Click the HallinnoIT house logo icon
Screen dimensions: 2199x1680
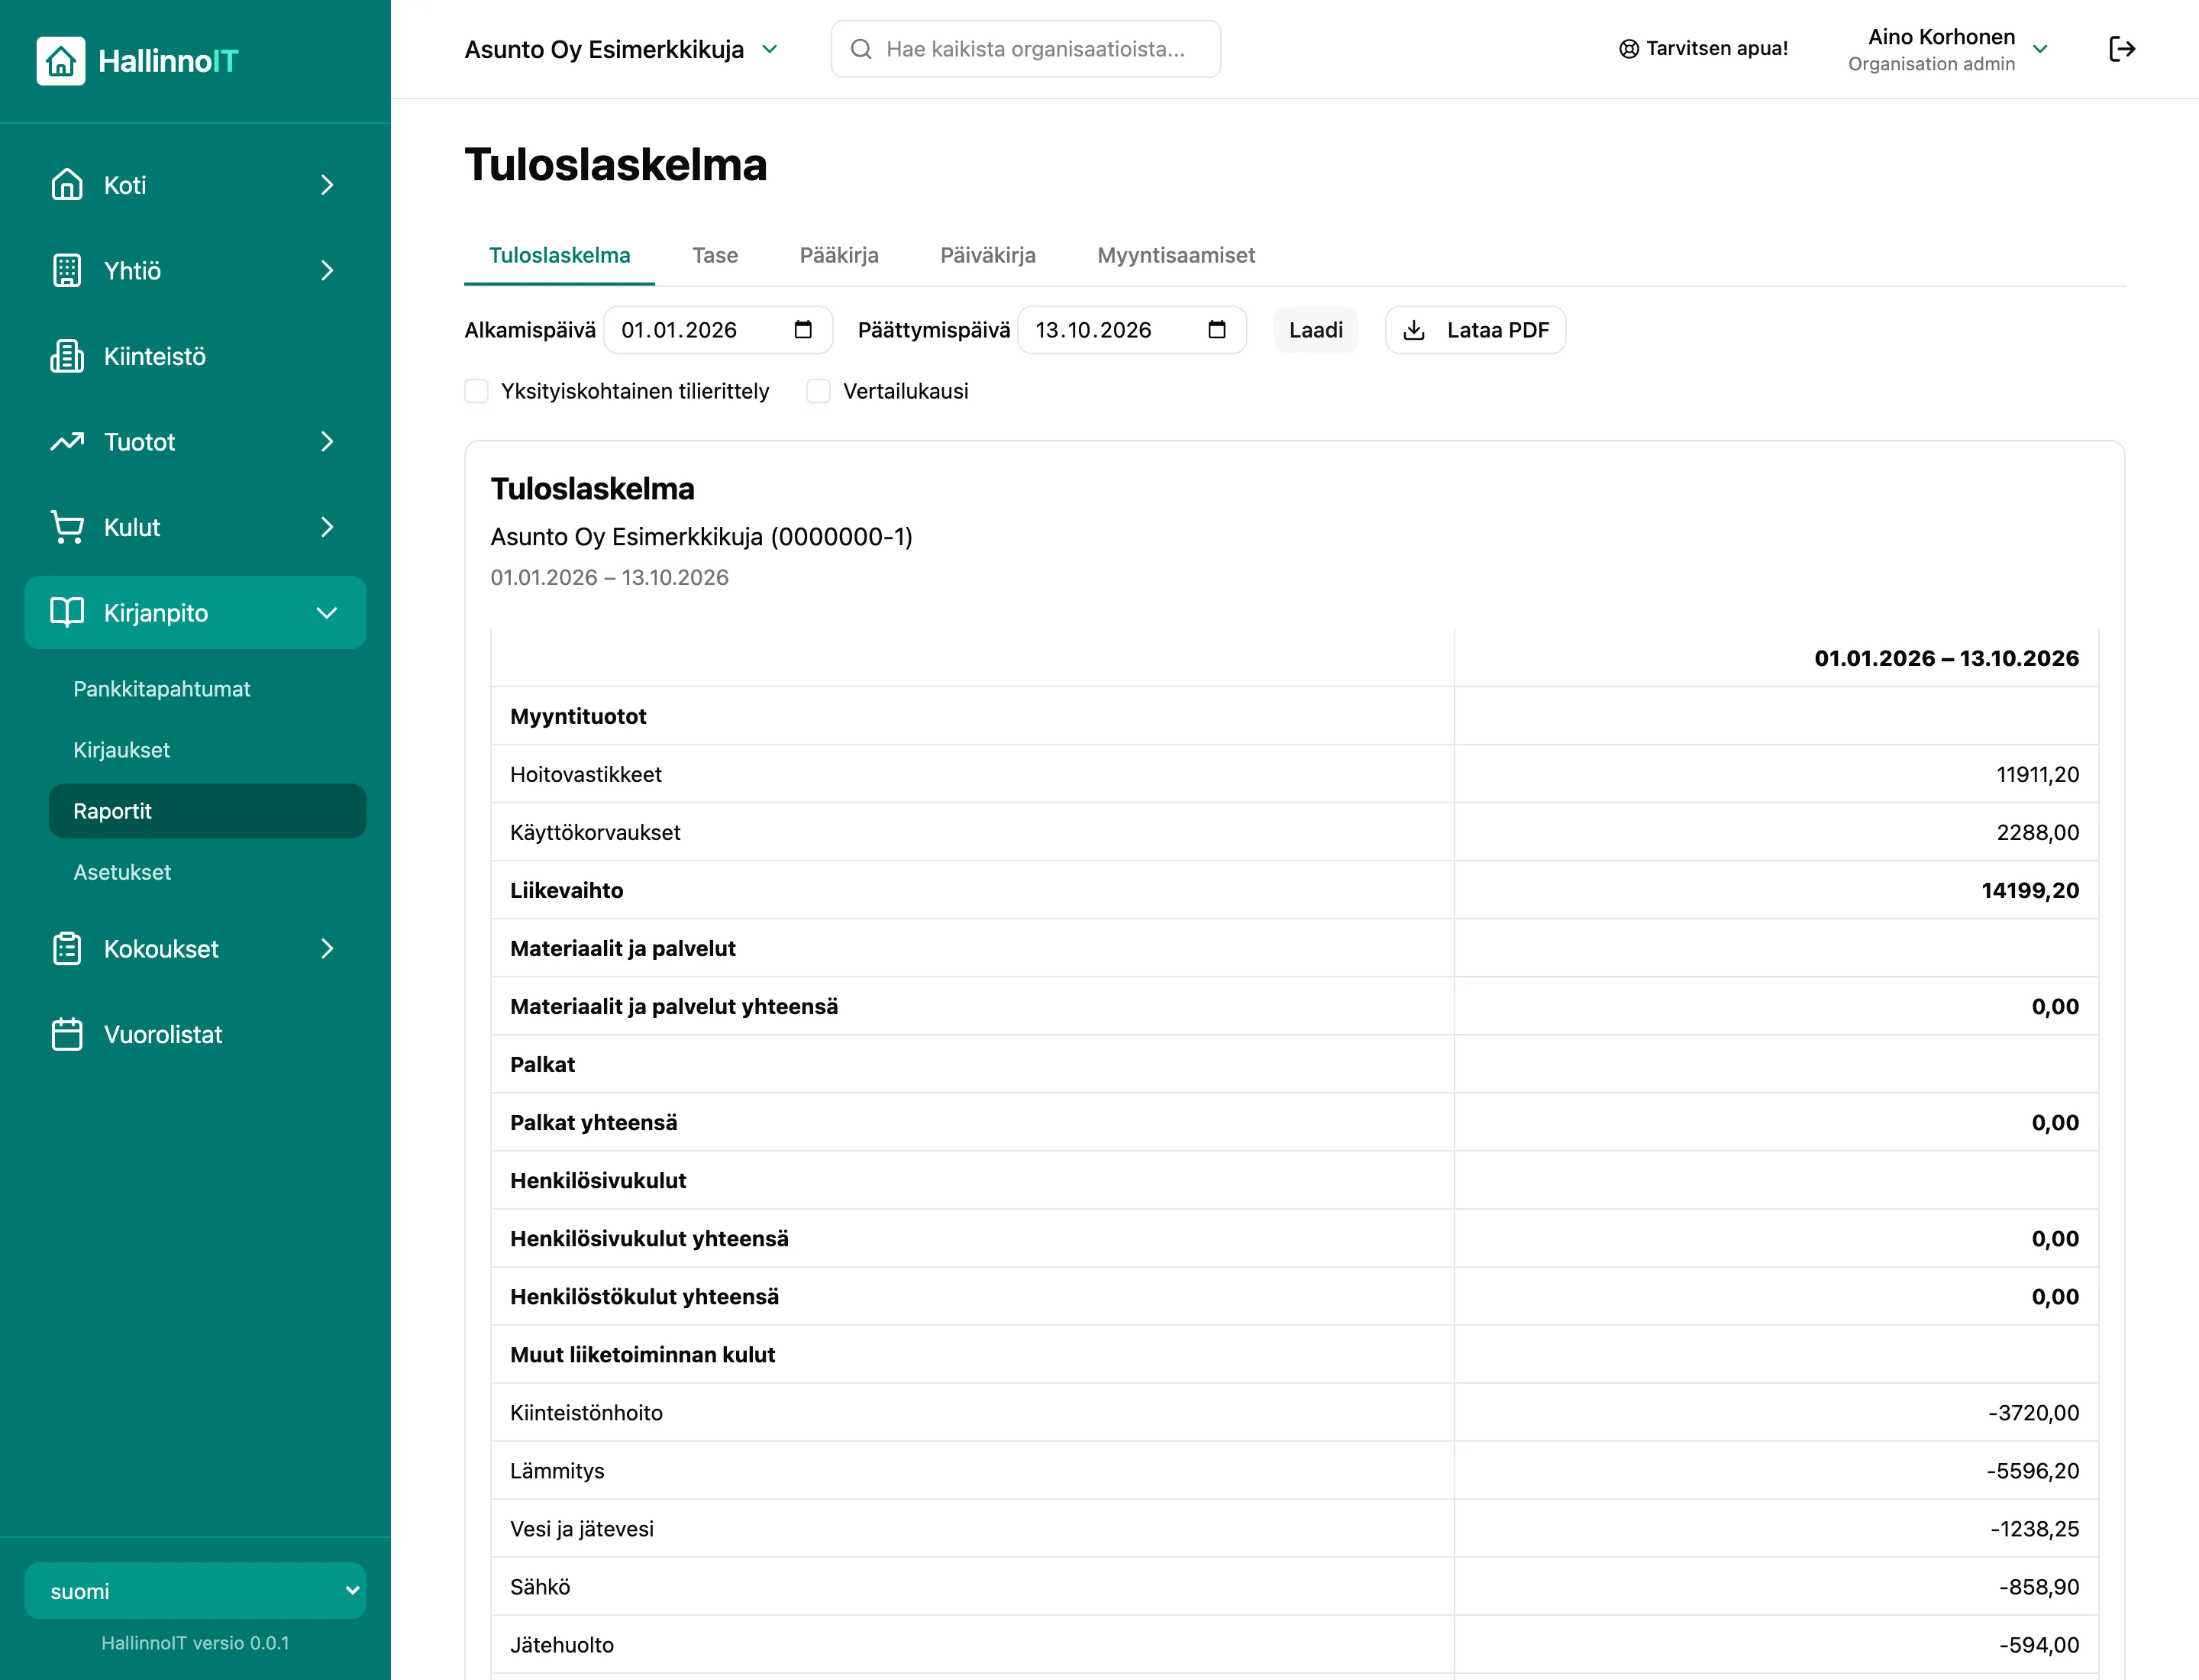point(61,61)
